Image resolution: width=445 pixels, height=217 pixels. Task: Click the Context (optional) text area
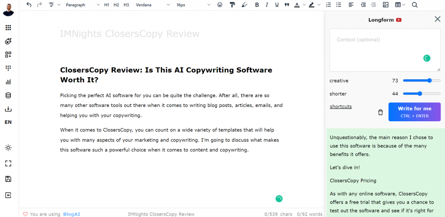(x=385, y=50)
